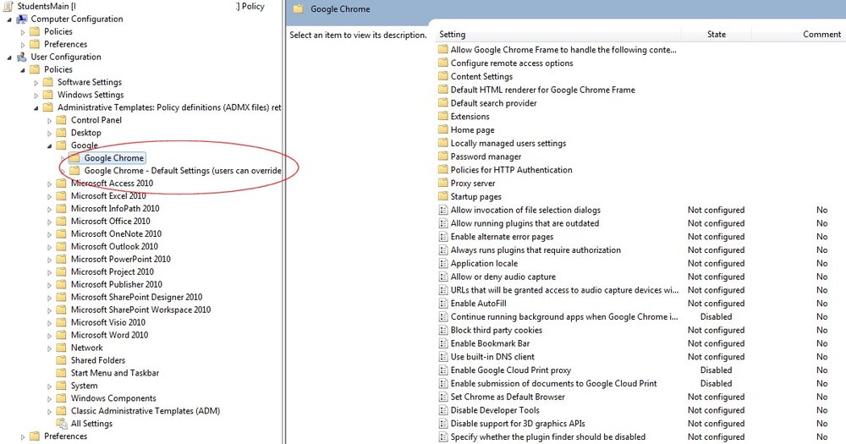Viewport: 846px width, 444px height.
Task: Sort by the State column header
Action: point(716,34)
